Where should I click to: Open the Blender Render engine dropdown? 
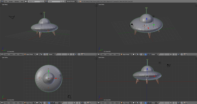(x=72, y=1)
